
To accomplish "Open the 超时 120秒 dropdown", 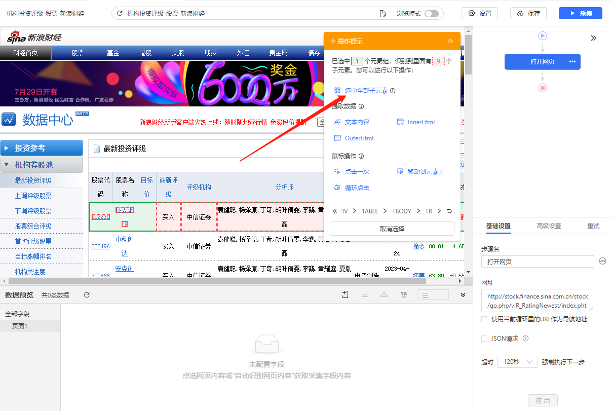I will coord(517,362).
